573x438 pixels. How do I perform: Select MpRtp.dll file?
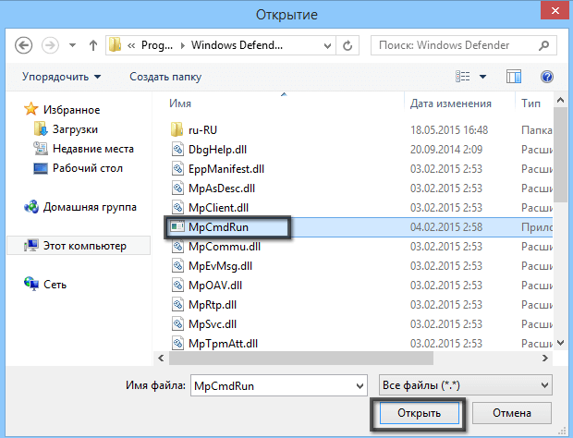(213, 304)
